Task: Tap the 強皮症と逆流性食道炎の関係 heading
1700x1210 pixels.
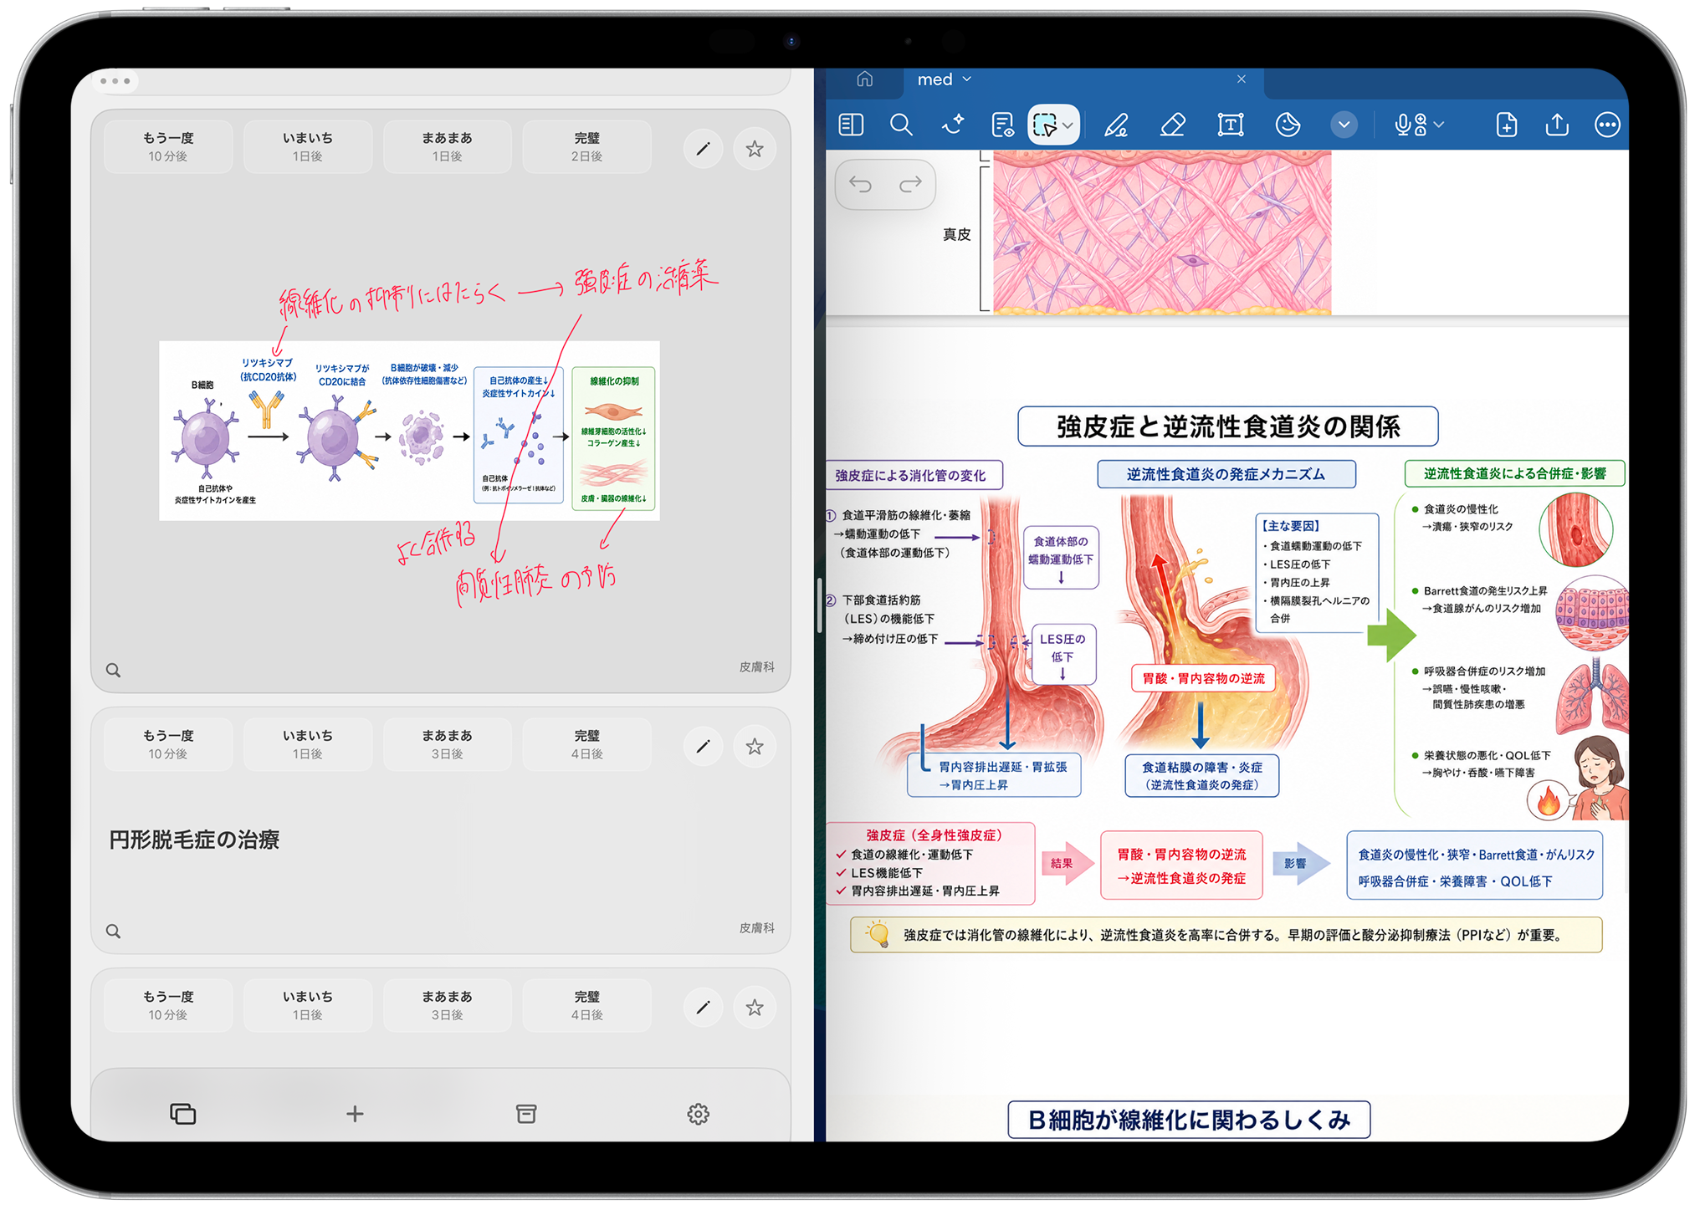Action: pyautogui.click(x=1228, y=426)
